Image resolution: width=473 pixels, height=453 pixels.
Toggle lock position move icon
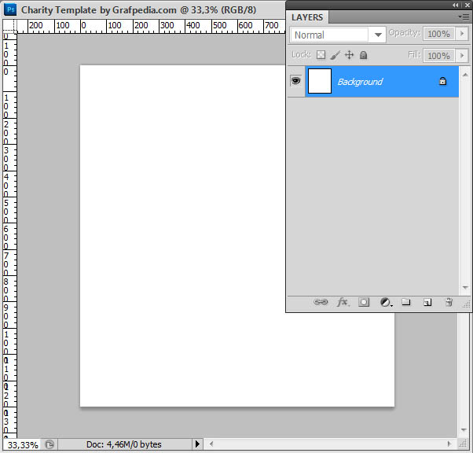click(x=349, y=55)
